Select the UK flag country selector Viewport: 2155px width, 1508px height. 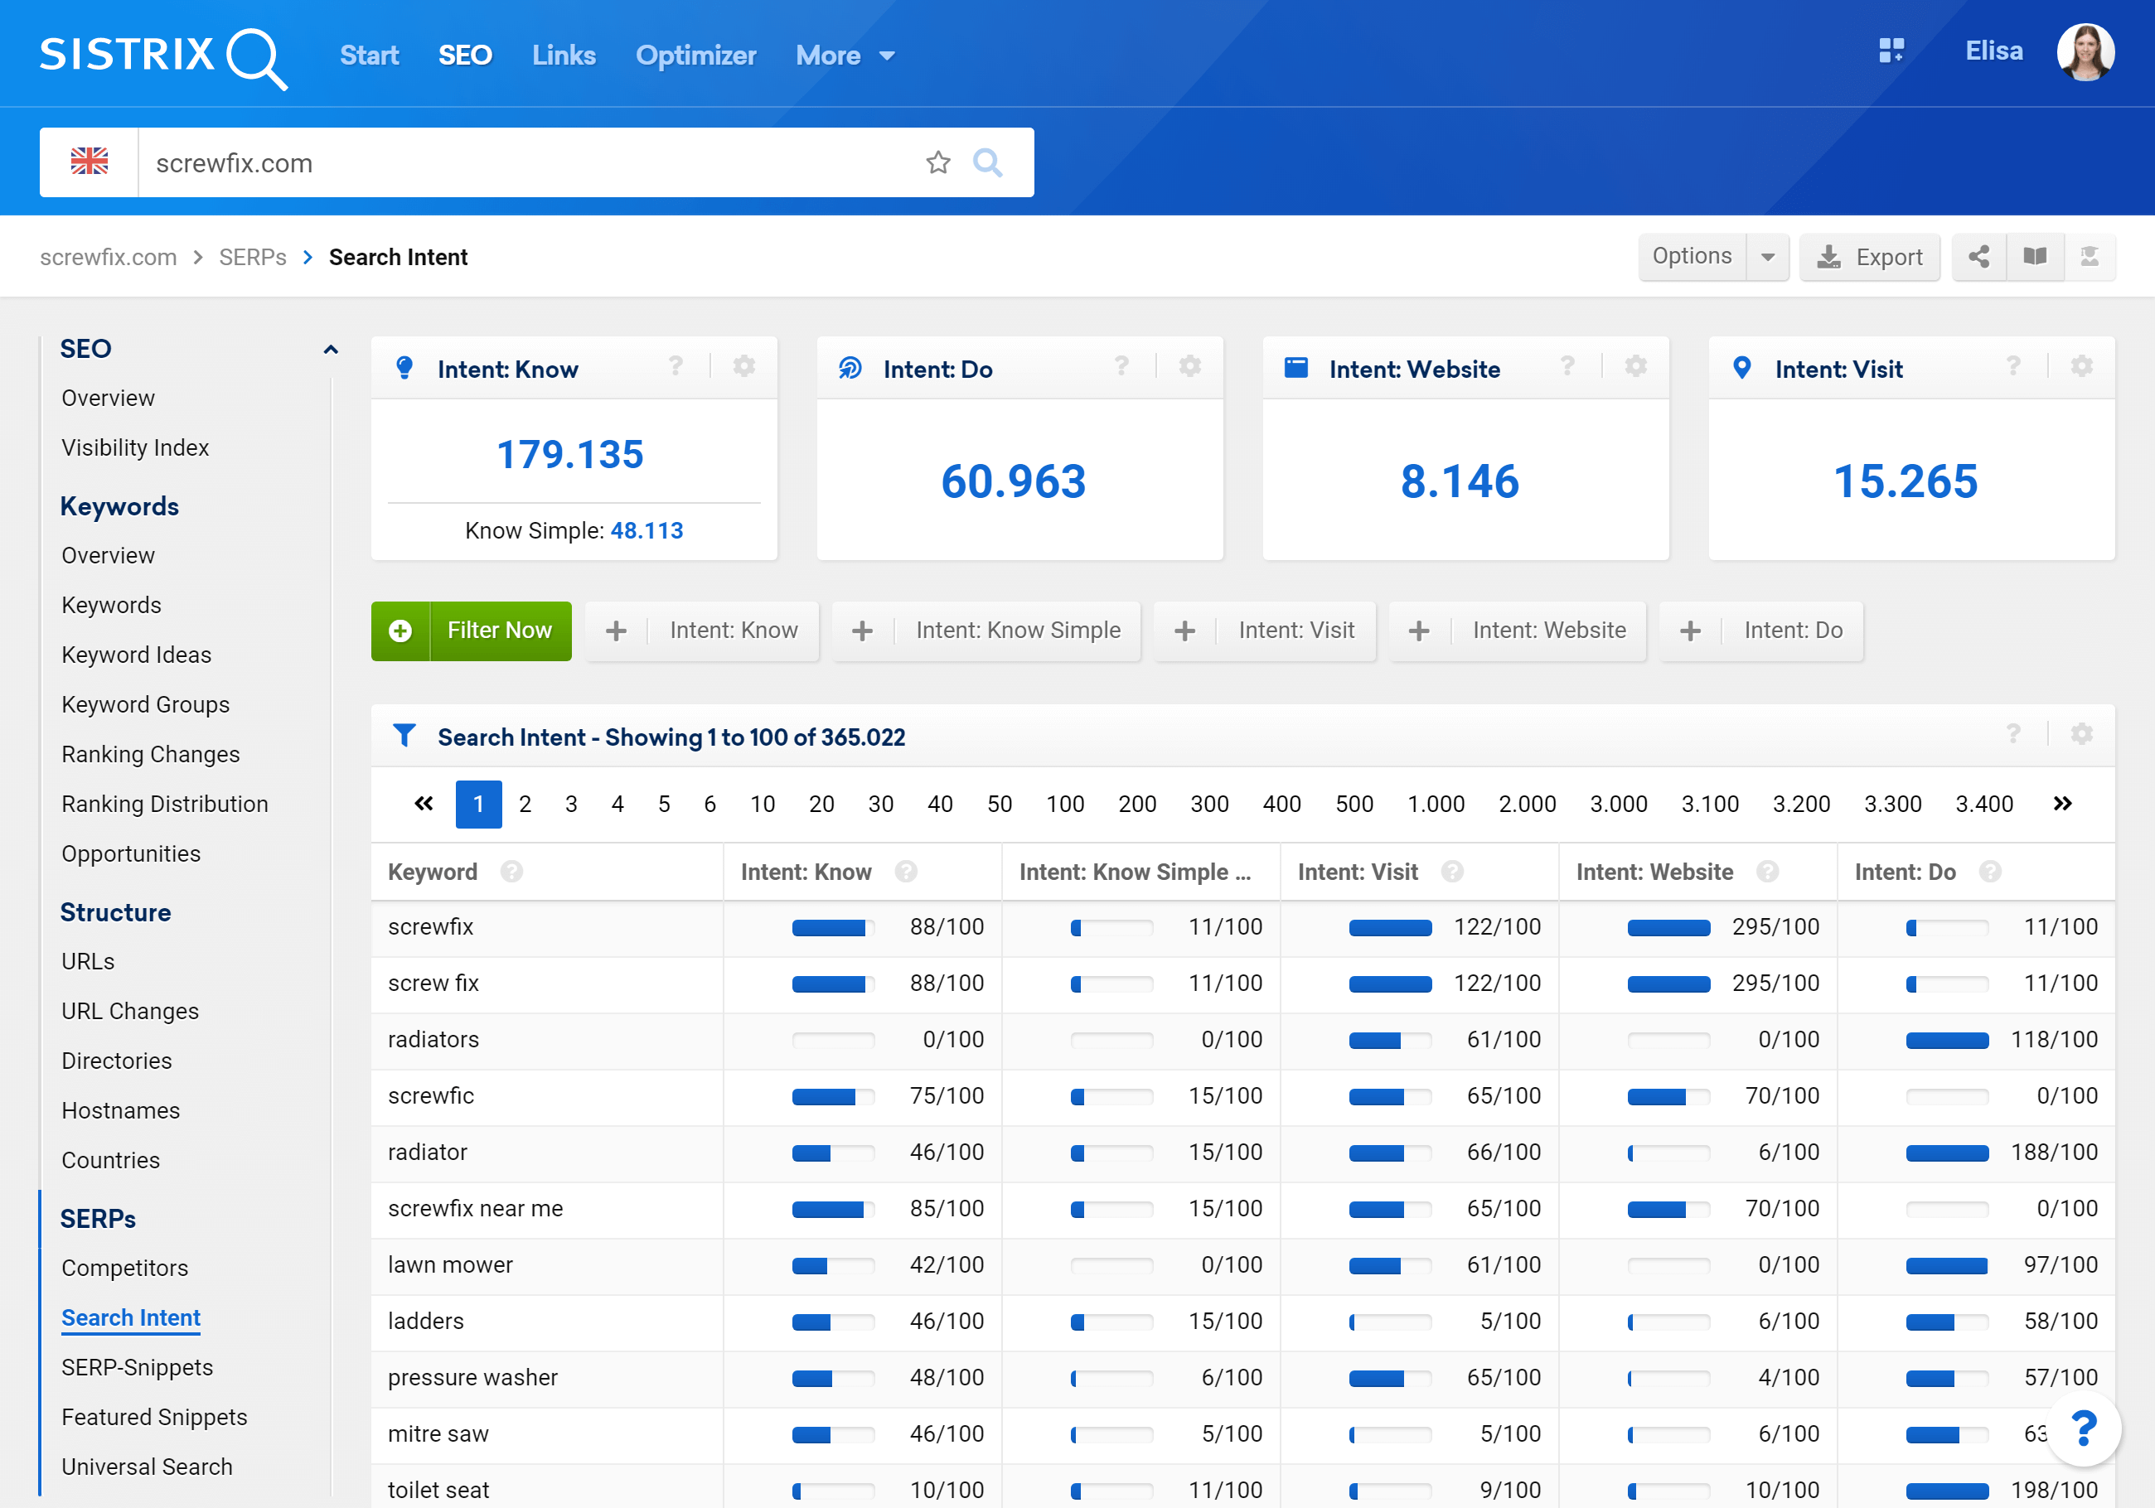[x=90, y=162]
